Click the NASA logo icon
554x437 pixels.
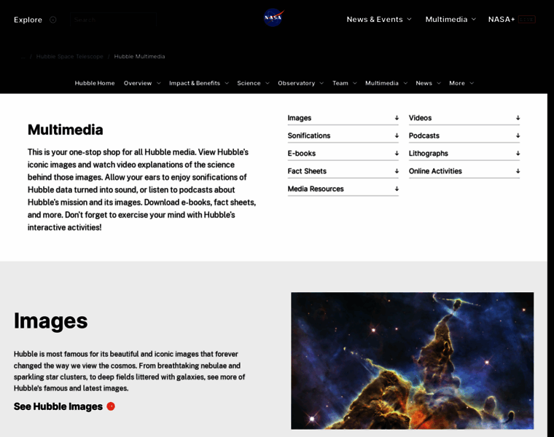274,17
